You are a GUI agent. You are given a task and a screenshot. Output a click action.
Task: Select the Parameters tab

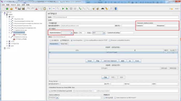tap(54, 44)
